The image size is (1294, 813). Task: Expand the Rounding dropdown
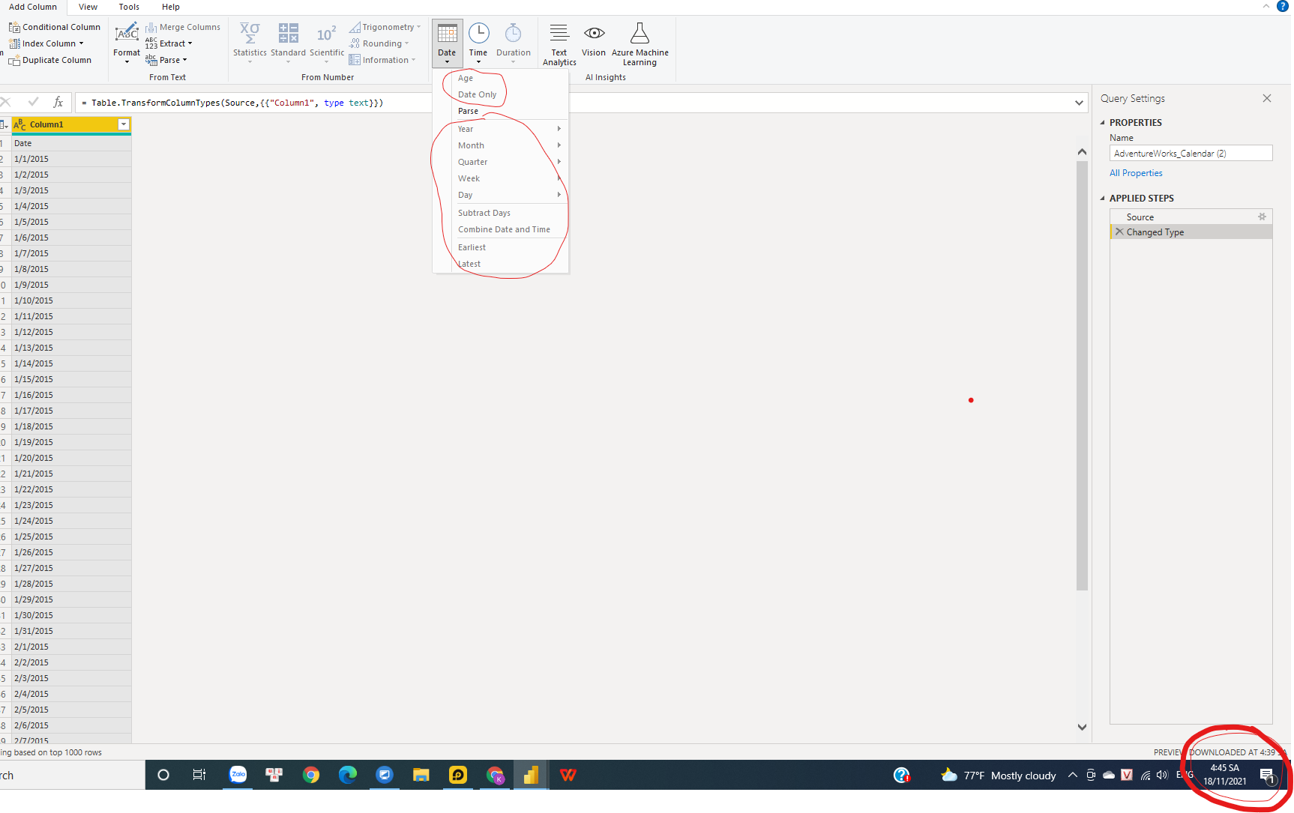click(x=379, y=43)
